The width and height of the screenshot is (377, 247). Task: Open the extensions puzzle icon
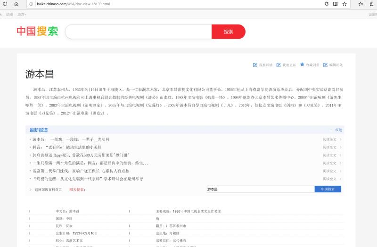pos(327,4)
